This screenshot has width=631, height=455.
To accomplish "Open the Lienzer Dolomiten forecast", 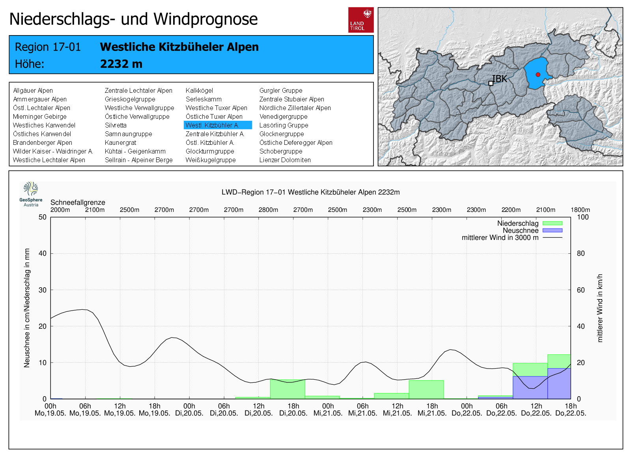I will coord(285,160).
